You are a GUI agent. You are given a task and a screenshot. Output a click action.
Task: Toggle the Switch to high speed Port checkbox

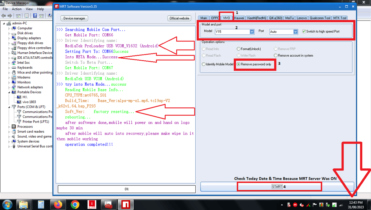tap(304, 31)
